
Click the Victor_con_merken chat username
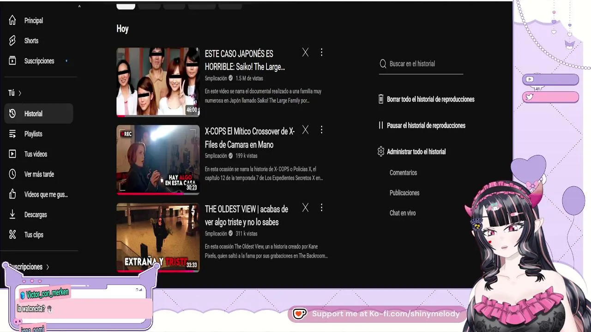point(48,293)
